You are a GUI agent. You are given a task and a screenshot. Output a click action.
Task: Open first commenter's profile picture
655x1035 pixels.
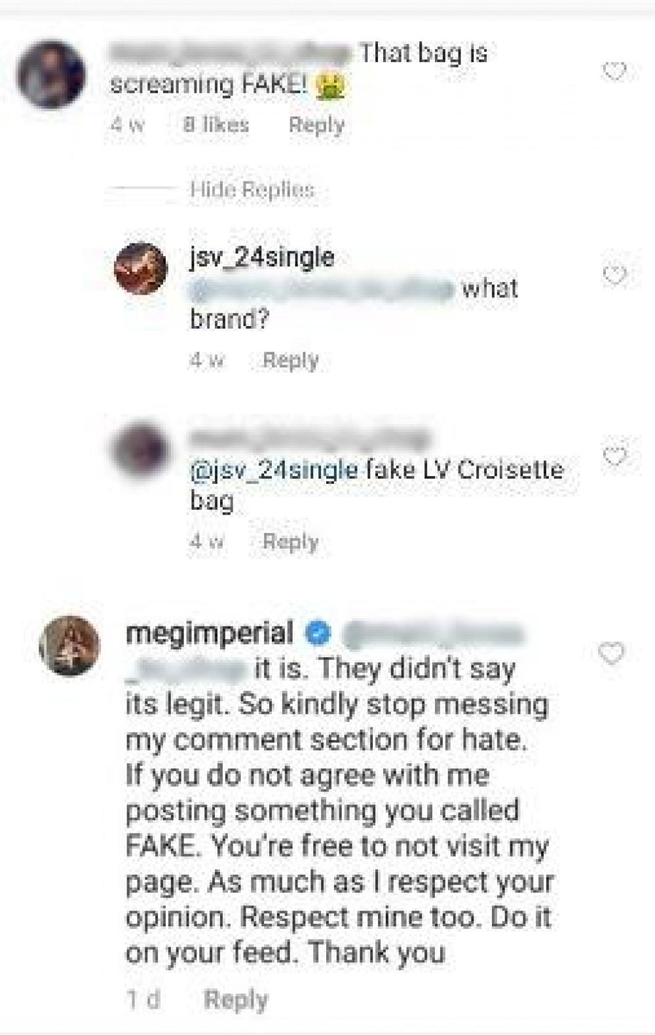[51, 75]
